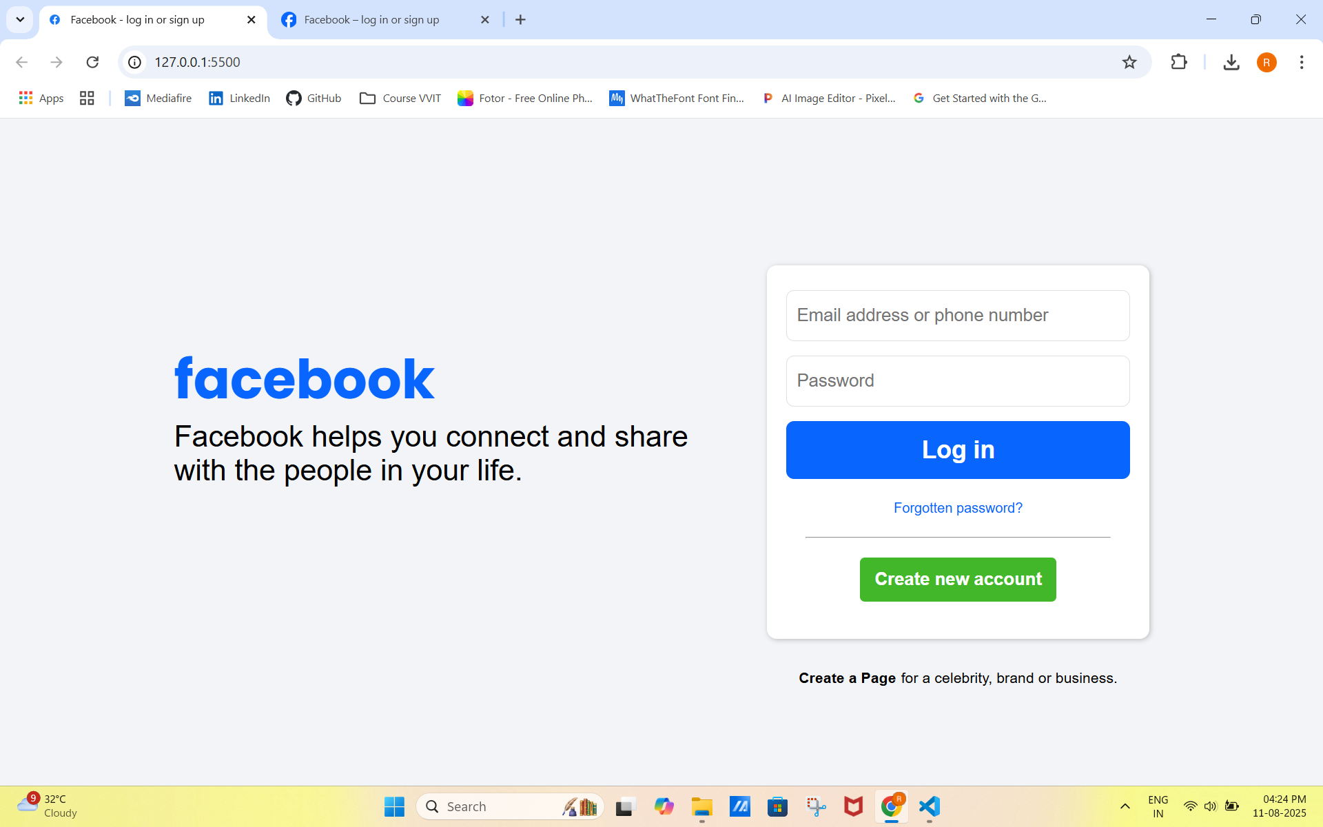The width and height of the screenshot is (1323, 827).
Task: Show hidden system tray icons
Action: click(1125, 806)
